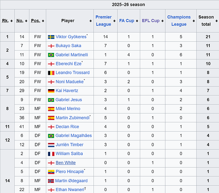Click the Belgium flag beside Leandro Trossard
Image resolution: width=219 pixels, height=193 pixels.
point(51,73)
